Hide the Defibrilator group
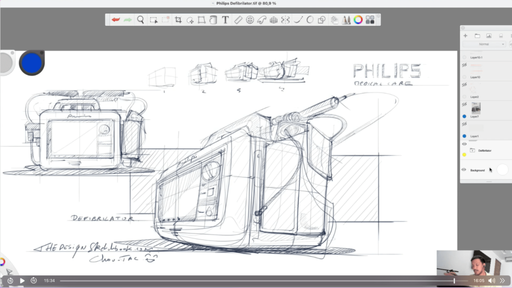The image size is (512, 288). pyautogui.click(x=464, y=144)
